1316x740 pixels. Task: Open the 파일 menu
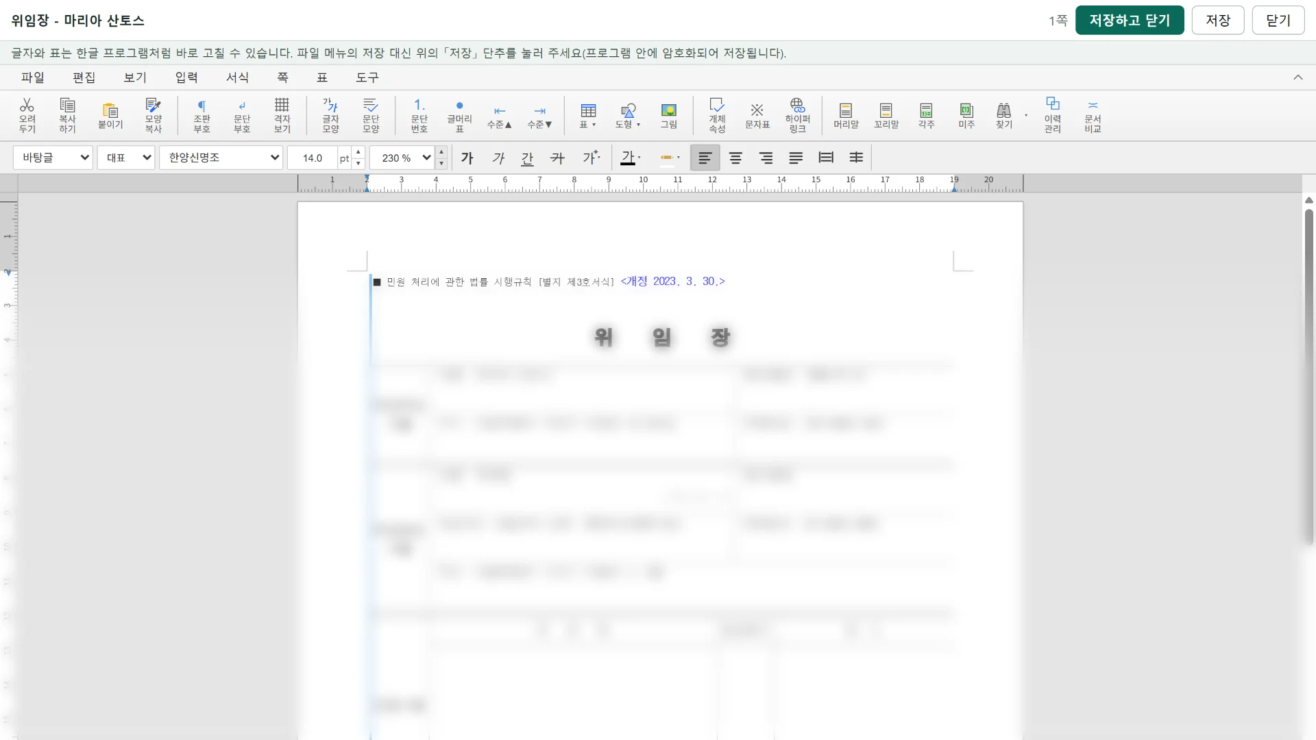click(x=33, y=77)
